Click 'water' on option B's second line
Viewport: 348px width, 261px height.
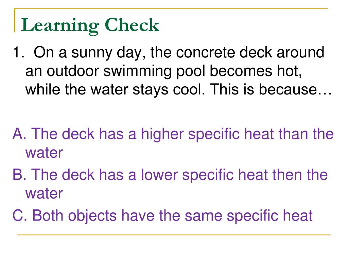[44, 194]
